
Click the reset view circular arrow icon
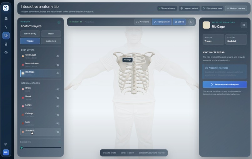pyautogui.click(x=191, y=22)
